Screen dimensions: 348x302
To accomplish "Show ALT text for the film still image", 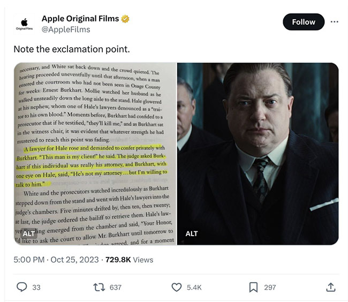I will pos(192,233).
